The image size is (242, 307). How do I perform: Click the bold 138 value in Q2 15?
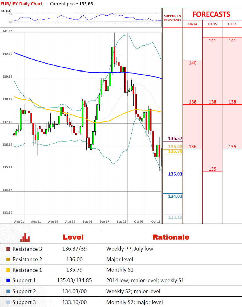tap(232, 102)
